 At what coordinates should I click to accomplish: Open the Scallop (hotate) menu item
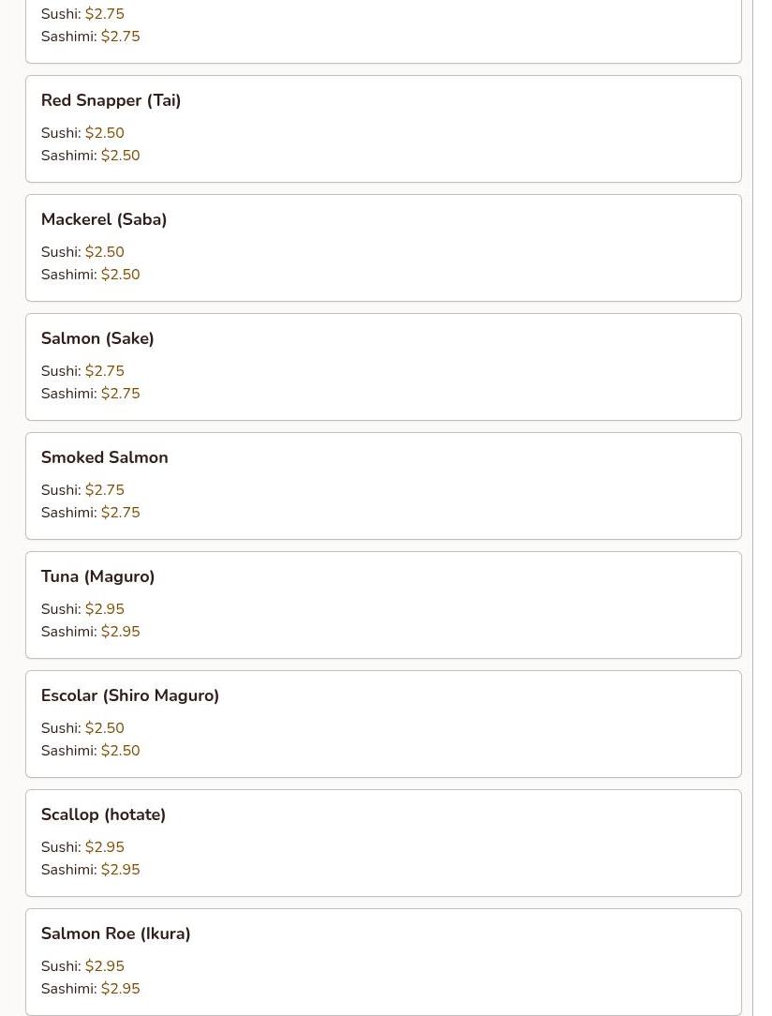coord(103,814)
